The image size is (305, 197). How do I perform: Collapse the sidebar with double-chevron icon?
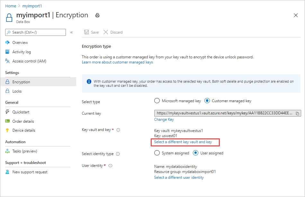click(x=72, y=32)
